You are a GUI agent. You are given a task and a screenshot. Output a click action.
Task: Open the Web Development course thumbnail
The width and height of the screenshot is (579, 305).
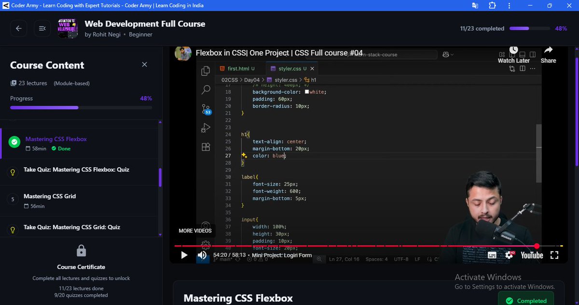(68, 29)
